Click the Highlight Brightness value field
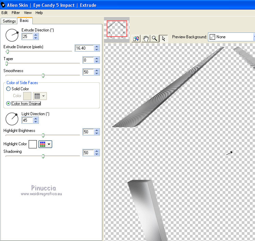255x241 pixels. tap(88, 132)
